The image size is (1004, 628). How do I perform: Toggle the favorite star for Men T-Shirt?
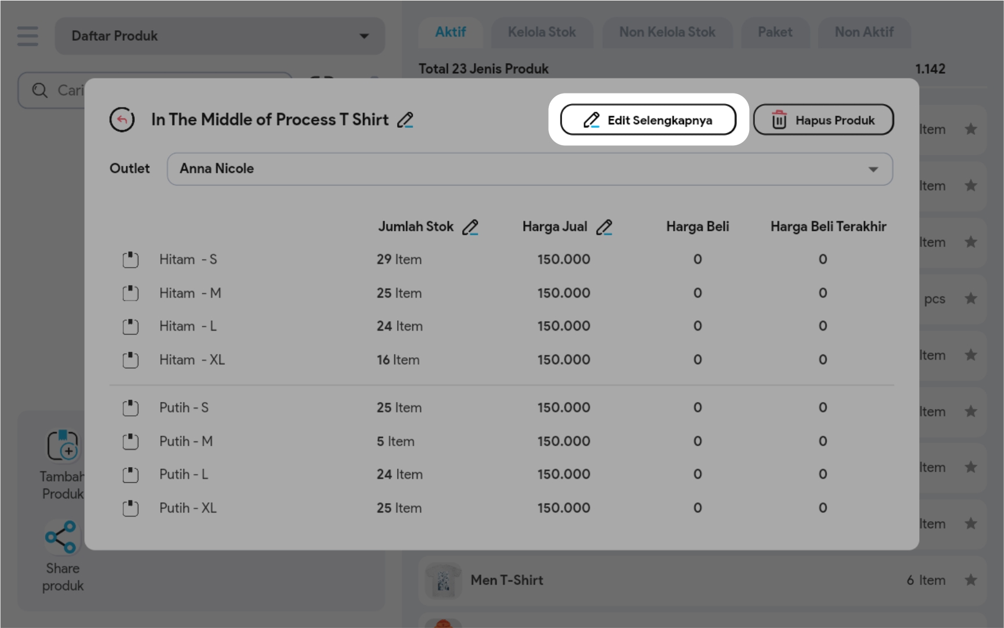point(970,580)
